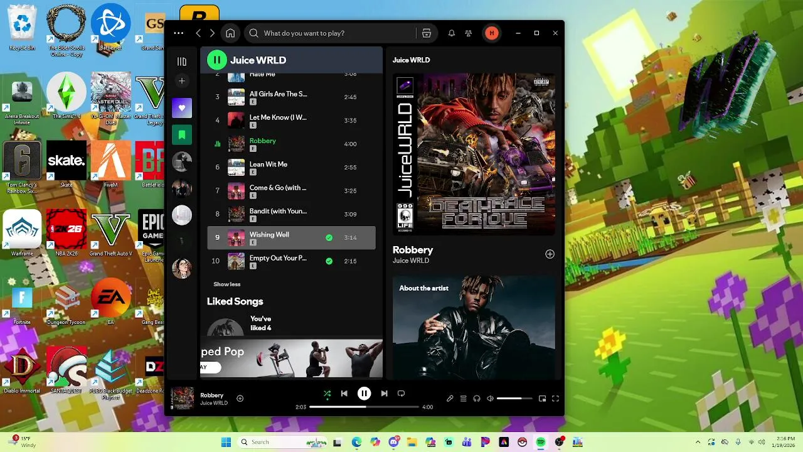The width and height of the screenshot is (803, 452).
Task: Skip to previous track
Action: (344, 394)
